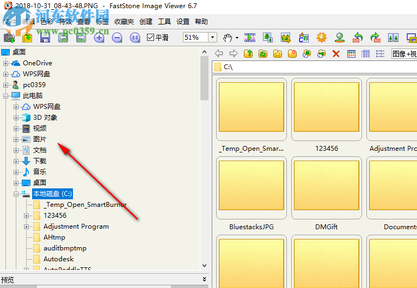Open the resize/resample tool icon
417x288 pixels.
pos(268,38)
